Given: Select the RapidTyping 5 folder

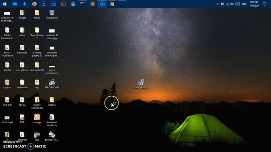Looking at the screenshot, I should click(37, 33).
